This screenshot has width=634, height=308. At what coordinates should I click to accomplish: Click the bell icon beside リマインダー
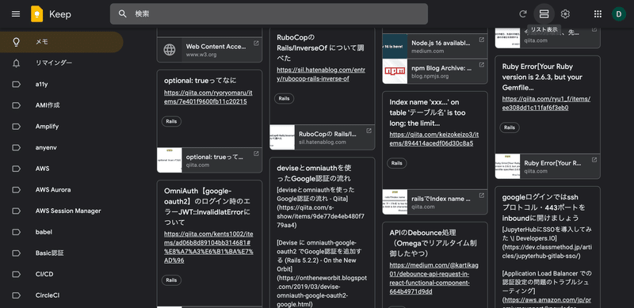coord(16,63)
